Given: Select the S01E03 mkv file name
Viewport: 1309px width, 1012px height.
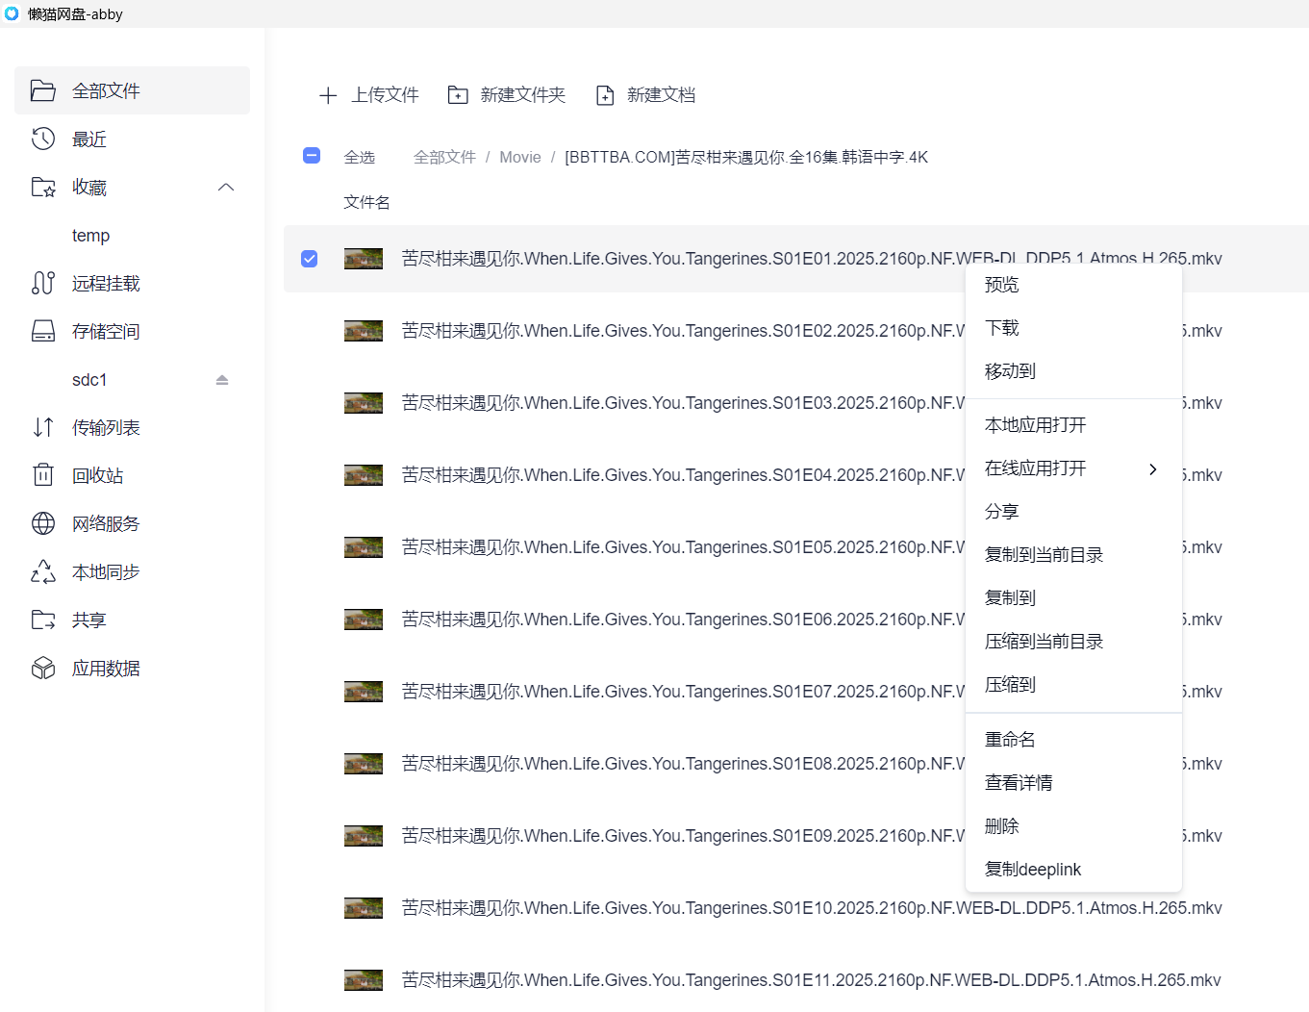Looking at the screenshot, I should pyautogui.click(x=683, y=403).
